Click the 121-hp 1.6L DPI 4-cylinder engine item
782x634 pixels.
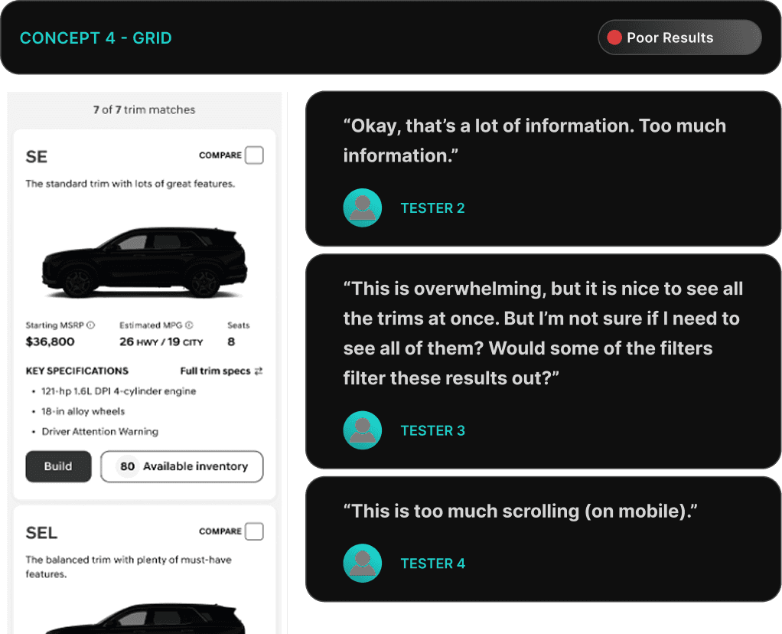pyautogui.click(x=118, y=391)
